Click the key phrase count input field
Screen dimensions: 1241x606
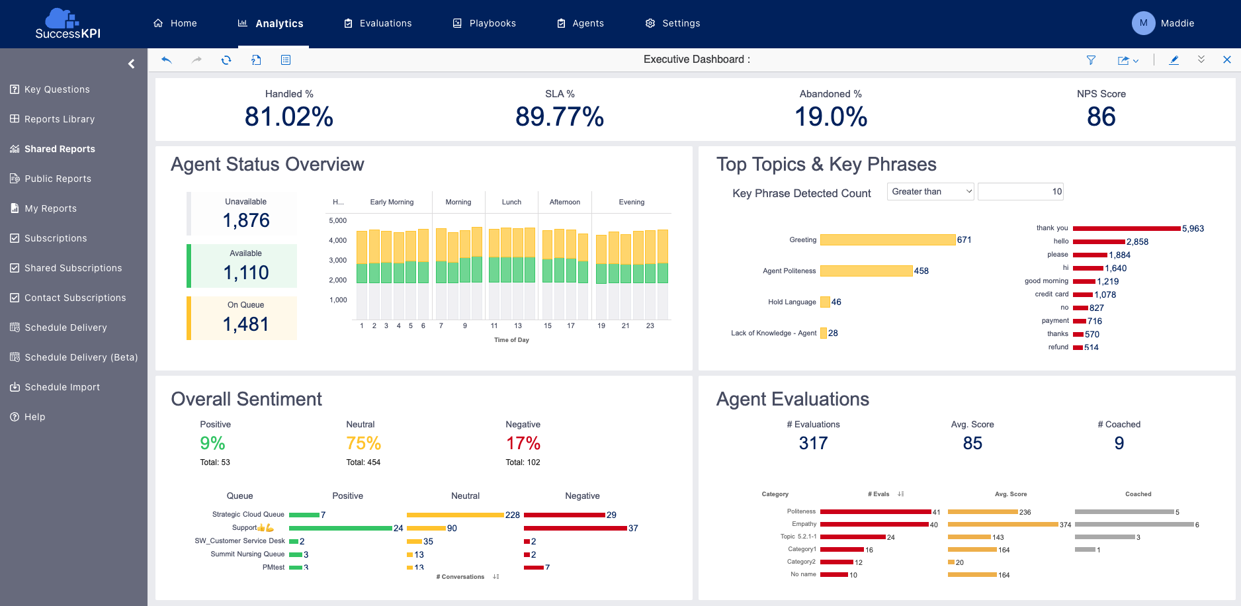(x=1020, y=192)
